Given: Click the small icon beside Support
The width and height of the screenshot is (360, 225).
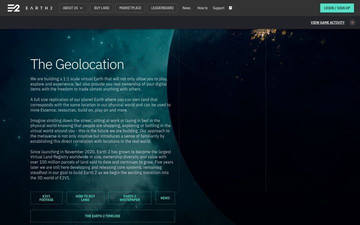Looking at the screenshot, I should (230, 8).
